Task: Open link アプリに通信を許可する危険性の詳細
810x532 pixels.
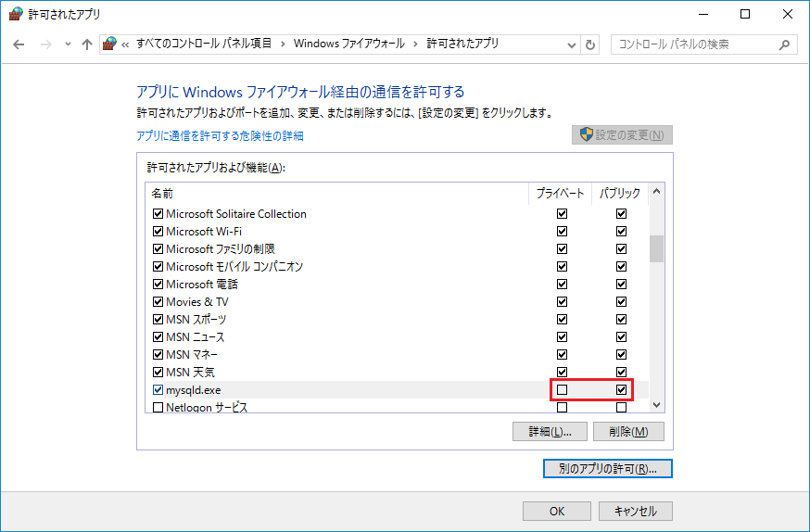Action: [x=220, y=136]
